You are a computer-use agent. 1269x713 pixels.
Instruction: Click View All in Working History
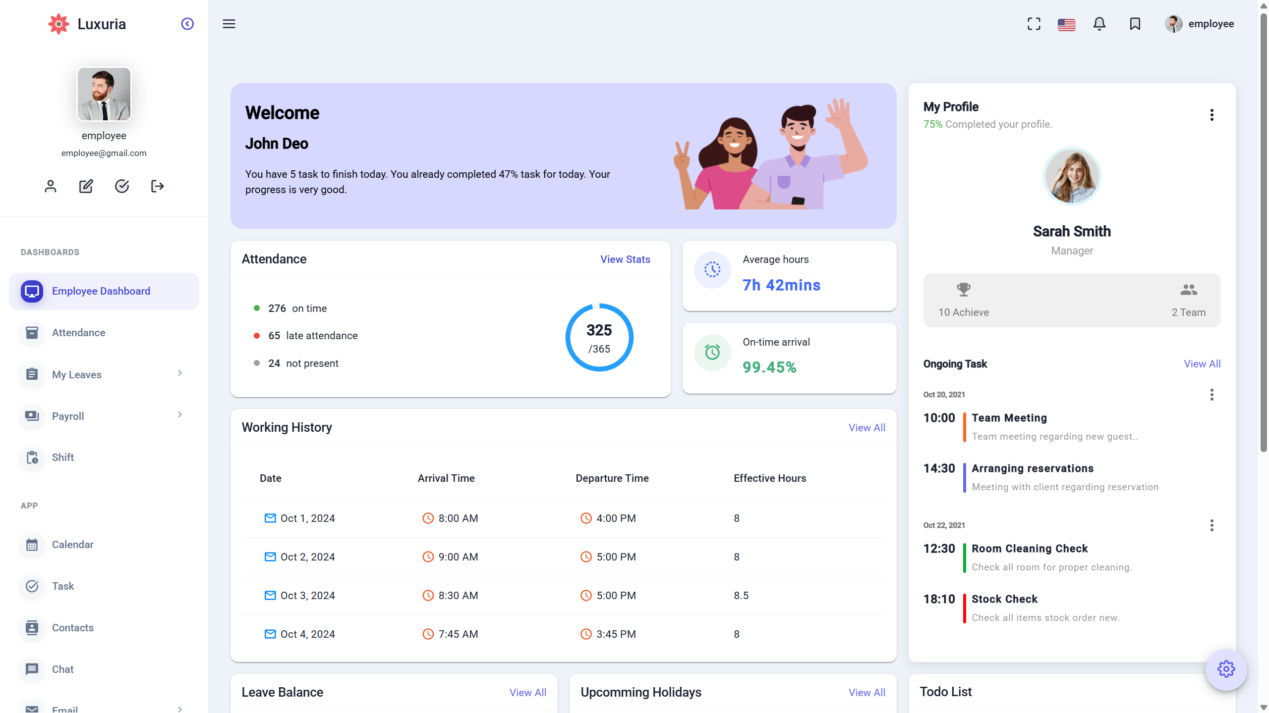(x=867, y=428)
